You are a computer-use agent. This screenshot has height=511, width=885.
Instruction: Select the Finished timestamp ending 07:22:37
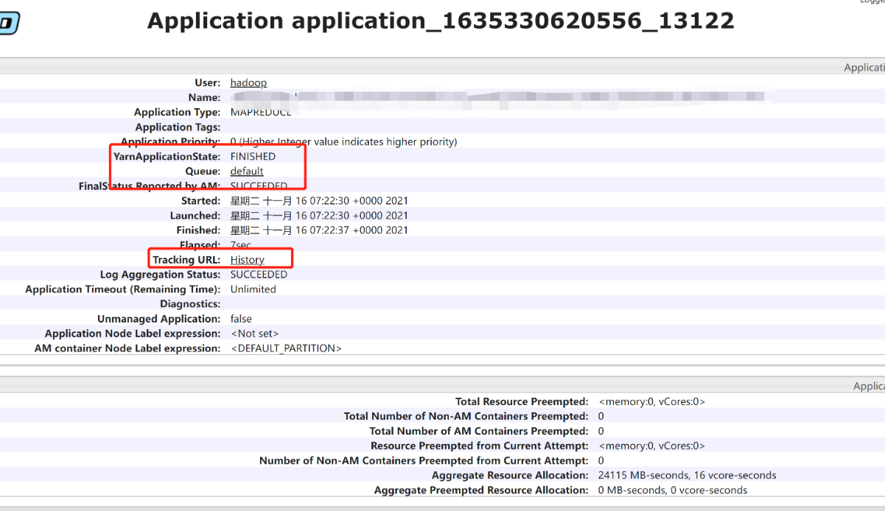coord(319,230)
